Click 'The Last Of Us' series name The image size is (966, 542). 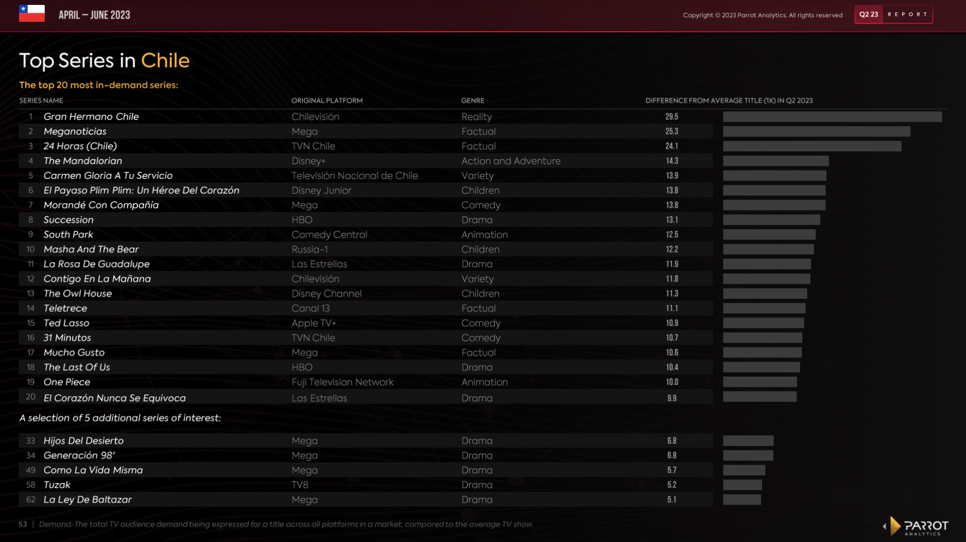coord(76,367)
